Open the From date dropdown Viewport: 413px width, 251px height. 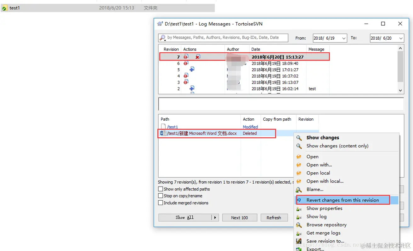343,38
